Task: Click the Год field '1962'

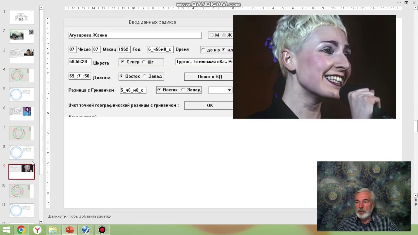Action: click(x=124, y=49)
